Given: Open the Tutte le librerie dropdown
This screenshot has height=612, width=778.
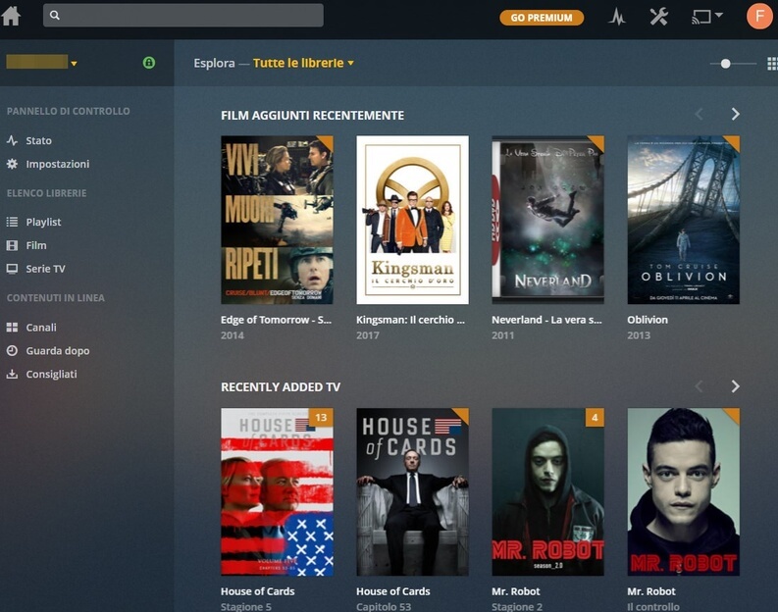Looking at the screenshot, I should [x=303, y=63].
